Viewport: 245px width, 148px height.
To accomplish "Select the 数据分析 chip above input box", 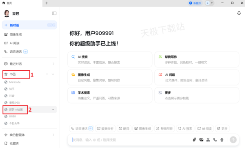I will pyautogui.click(x=105, y=128).
